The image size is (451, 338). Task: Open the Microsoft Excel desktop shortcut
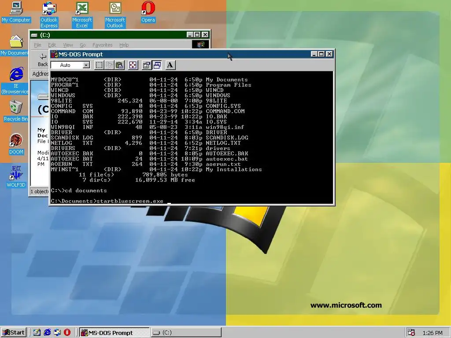point(82,15)
